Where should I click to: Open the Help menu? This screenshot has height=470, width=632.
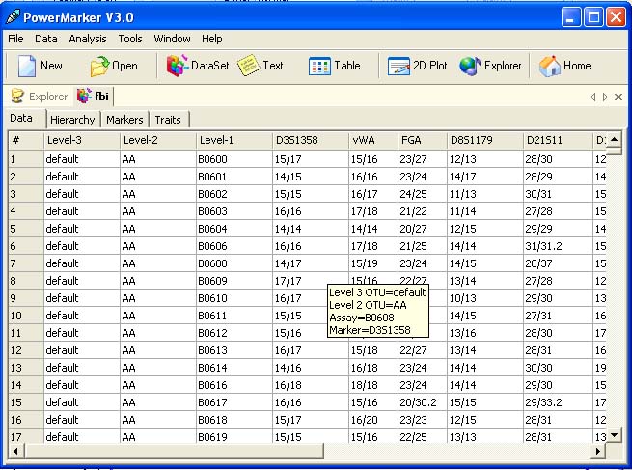pyautogui.click(x=212, y=39)
